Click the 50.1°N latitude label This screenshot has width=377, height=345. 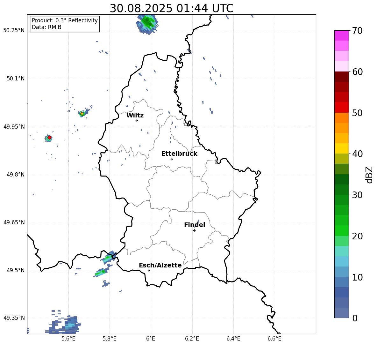[x=16, y=79]
